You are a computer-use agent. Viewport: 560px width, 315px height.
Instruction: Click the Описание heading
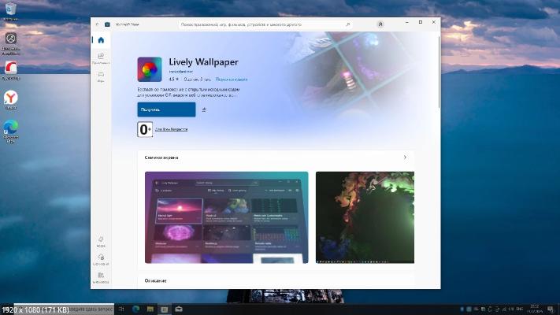155,280
